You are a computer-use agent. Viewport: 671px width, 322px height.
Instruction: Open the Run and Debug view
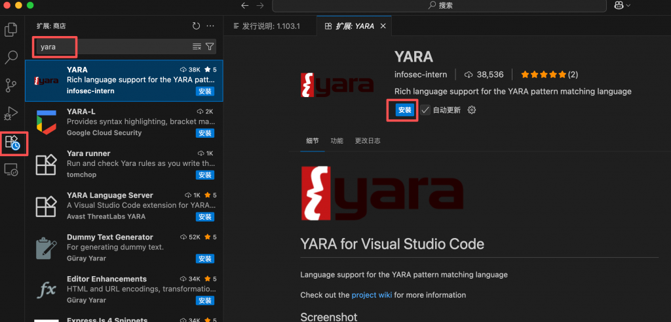coord(11,114)
